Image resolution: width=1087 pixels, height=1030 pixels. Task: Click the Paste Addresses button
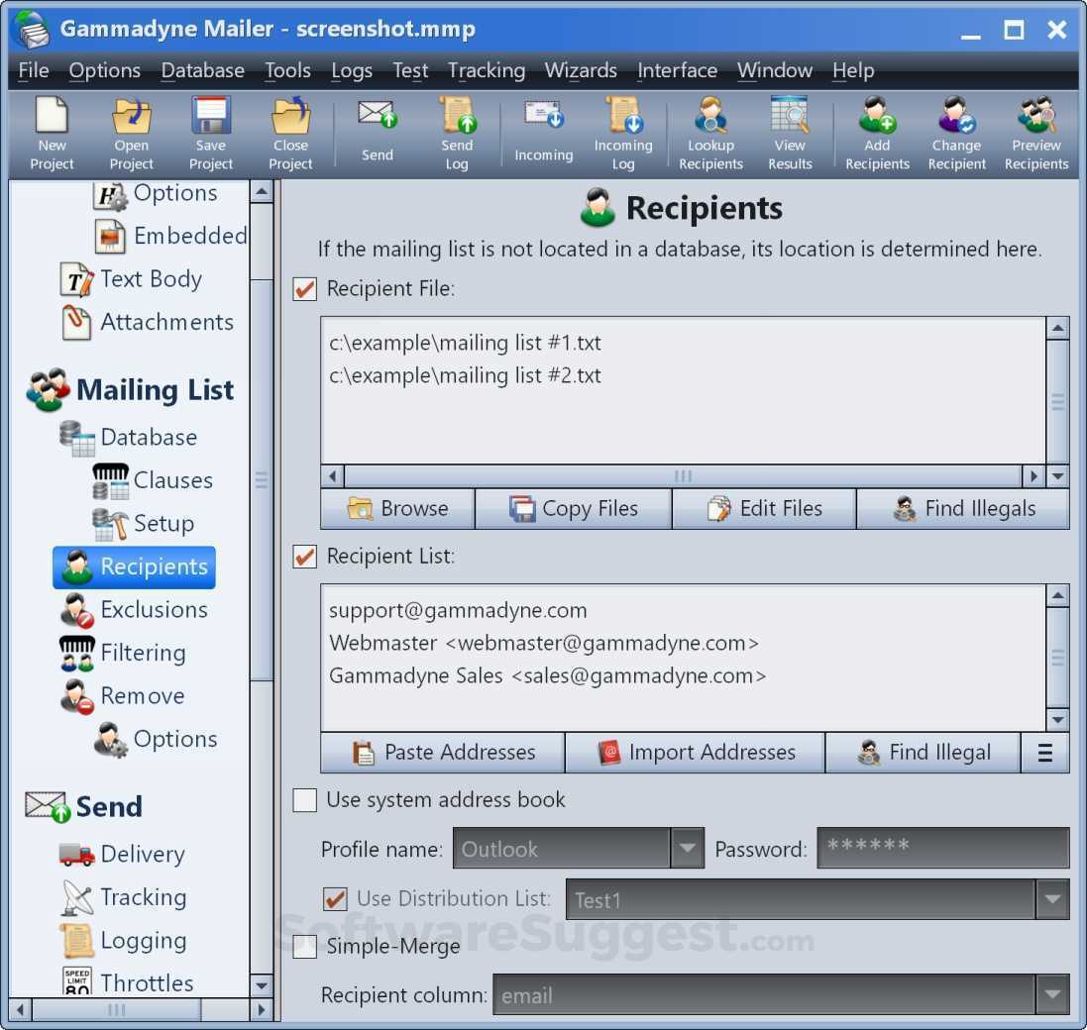pyautogui.click(x=442, y=753)
